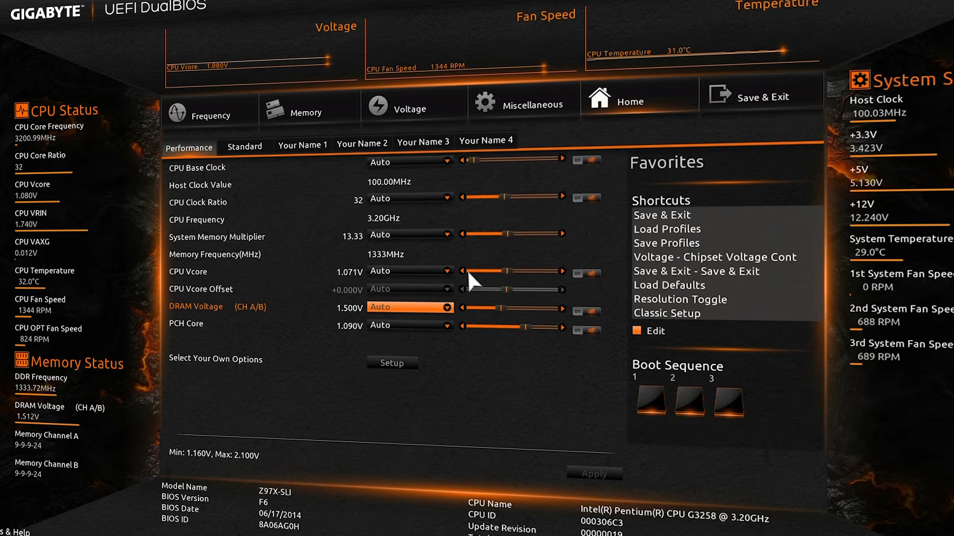Choose Resolution Toggle shortcut

tap(680, 298)
